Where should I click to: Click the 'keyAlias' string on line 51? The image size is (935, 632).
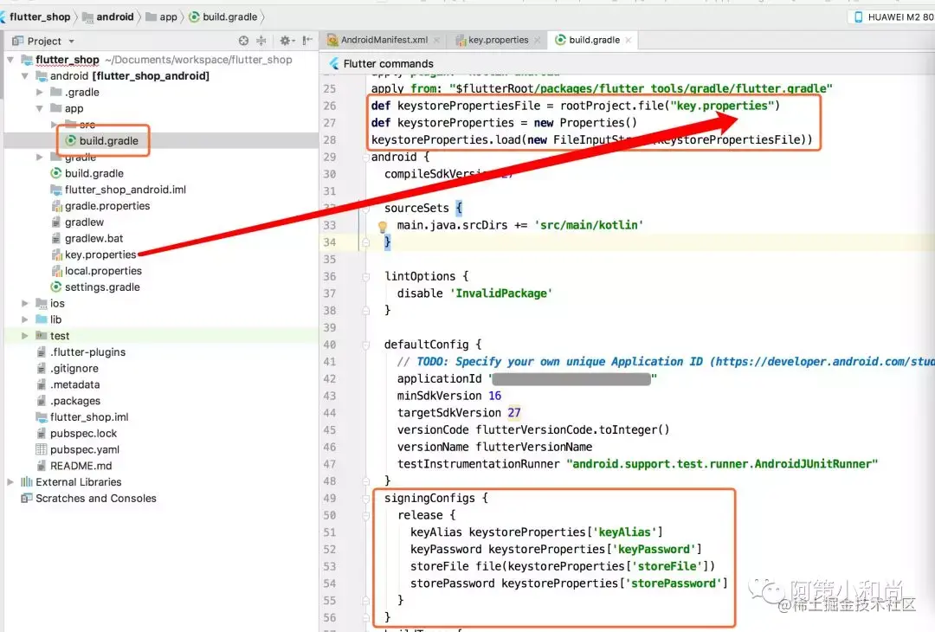click(x=624, y=532)
